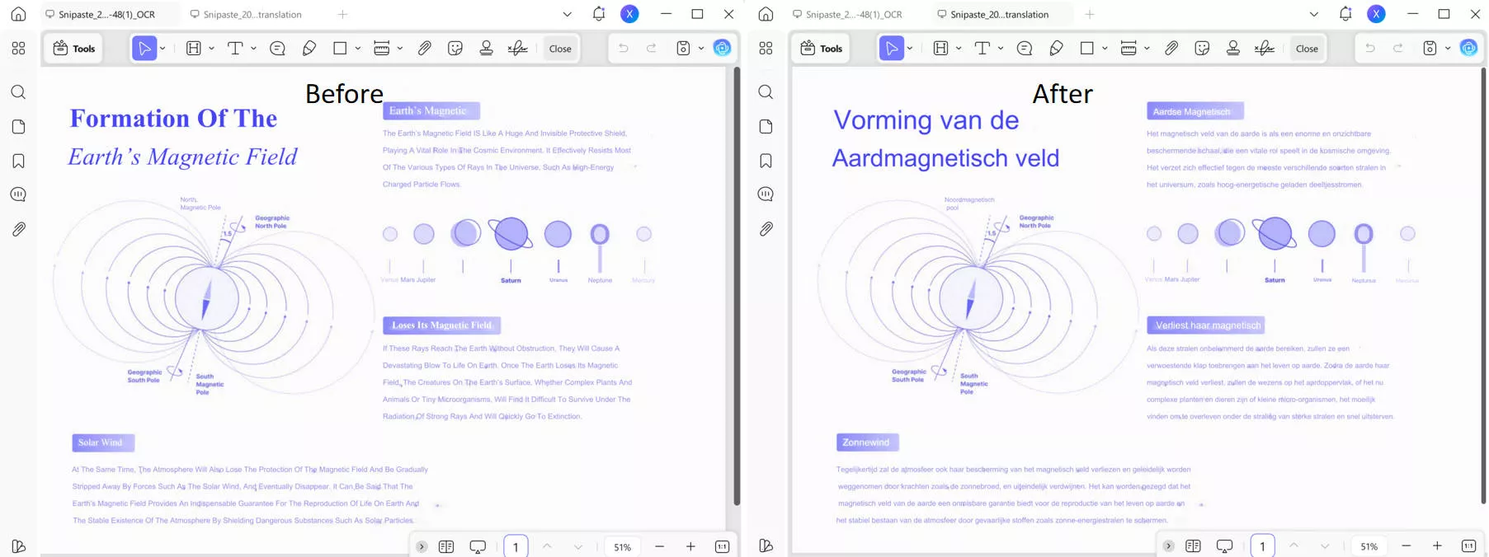Choose the text highlight tool in left window
The image size is (1489, 557).
(194, 49)
